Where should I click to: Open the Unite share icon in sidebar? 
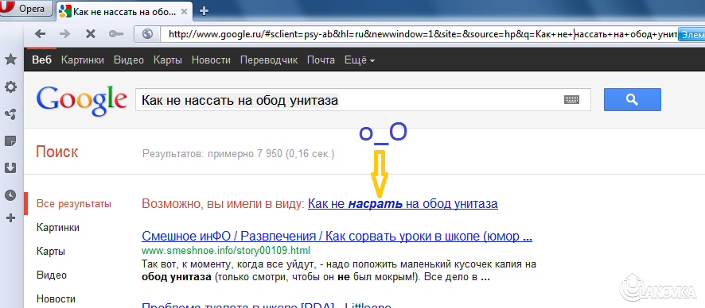pos(10,114)
